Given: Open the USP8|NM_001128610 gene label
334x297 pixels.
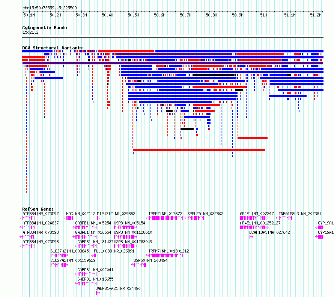Looking at the screenshot, I should click(x=133, y=232).
